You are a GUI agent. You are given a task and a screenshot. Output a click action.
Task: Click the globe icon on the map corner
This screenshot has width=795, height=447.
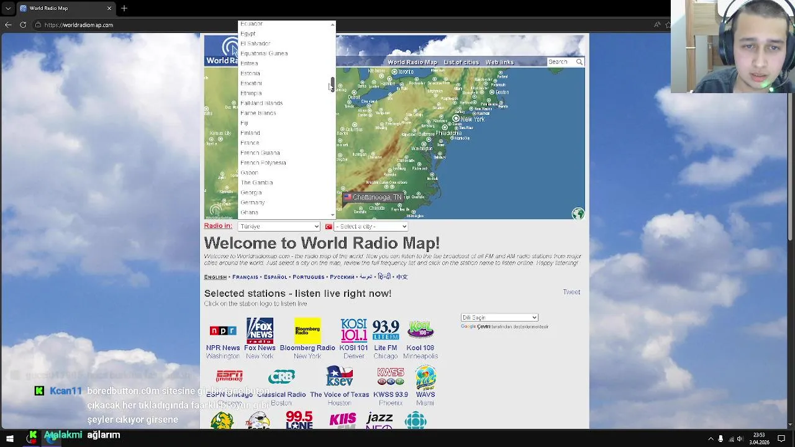[578, 214]
